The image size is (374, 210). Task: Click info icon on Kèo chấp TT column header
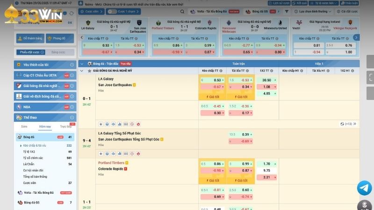(221, 71)
